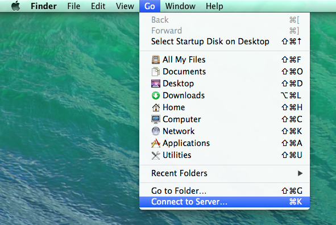Choose Go to Folder…
The height and width of the screenshot is (225, 336).
225,191
